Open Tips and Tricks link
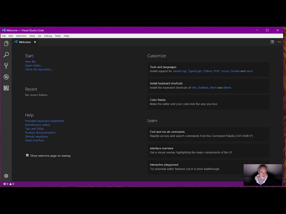This screenshot has height=214, width=286. point(34,129)
